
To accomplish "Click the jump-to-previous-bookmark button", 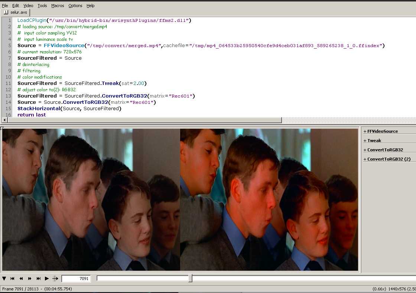I will click(12, 279).
